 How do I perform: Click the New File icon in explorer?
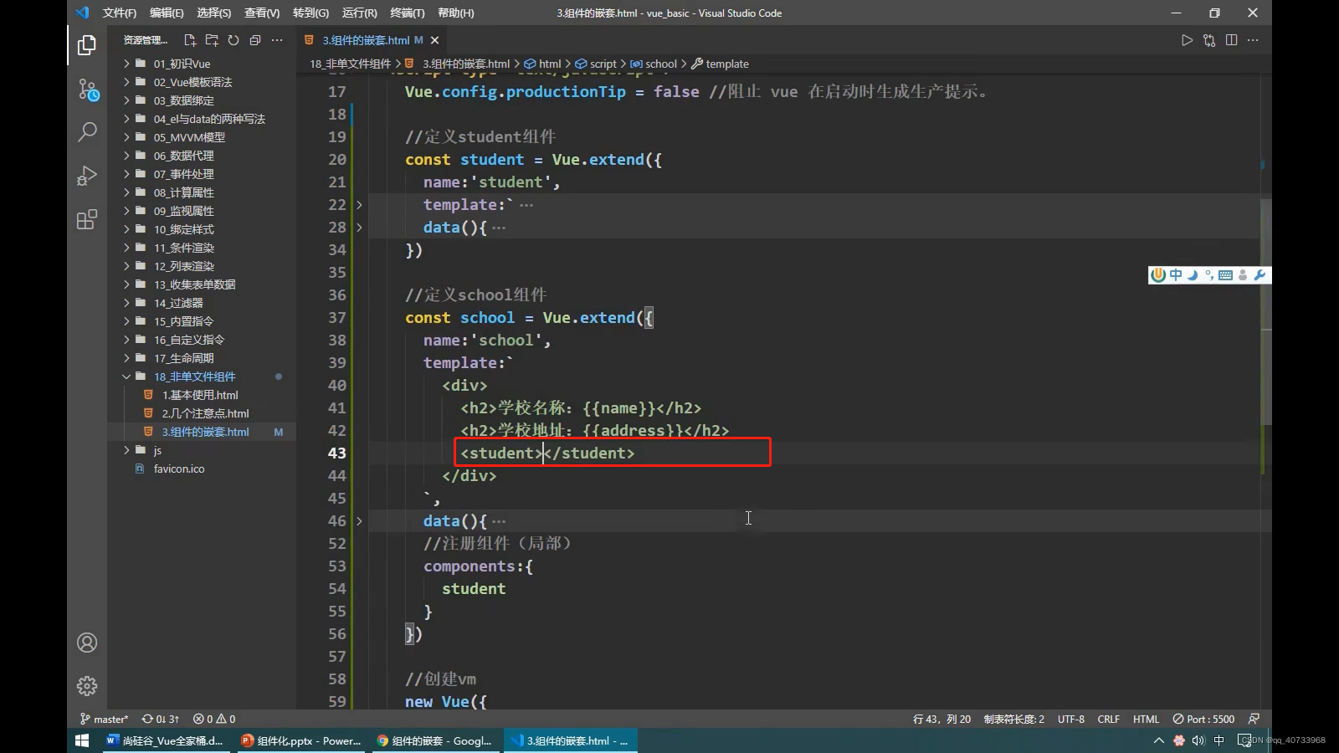[x=190, y=40]
